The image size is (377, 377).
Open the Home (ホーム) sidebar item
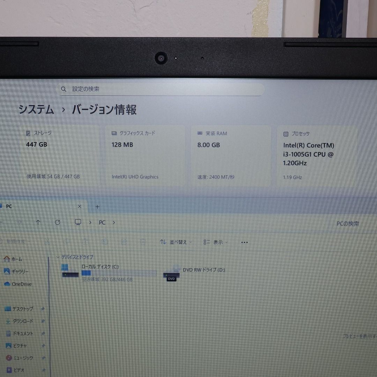pos(13,259)
